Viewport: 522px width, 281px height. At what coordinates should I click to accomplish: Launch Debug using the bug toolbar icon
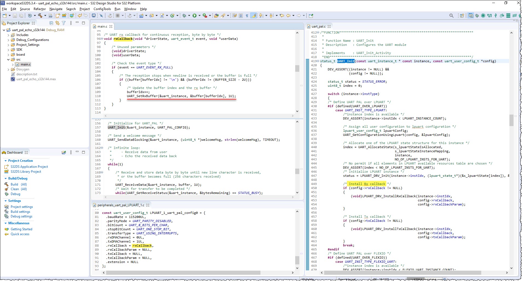pos(184,16)
